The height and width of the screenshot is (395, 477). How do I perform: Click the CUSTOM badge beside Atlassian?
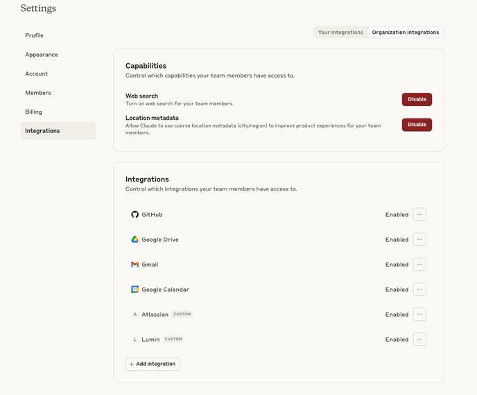coord(182,314)
